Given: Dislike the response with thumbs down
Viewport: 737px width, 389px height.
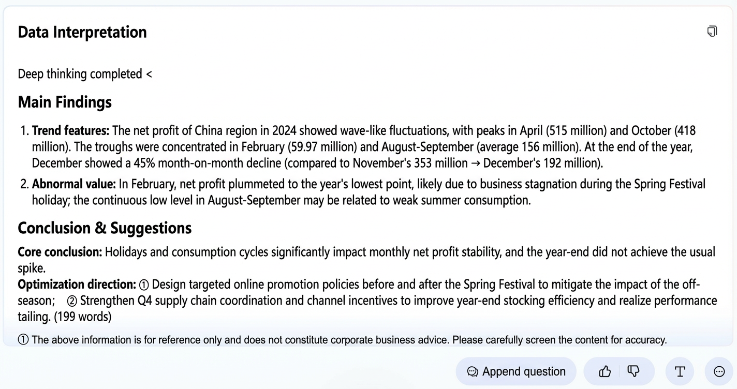Looking at the screenshot, I should [633, 371].
